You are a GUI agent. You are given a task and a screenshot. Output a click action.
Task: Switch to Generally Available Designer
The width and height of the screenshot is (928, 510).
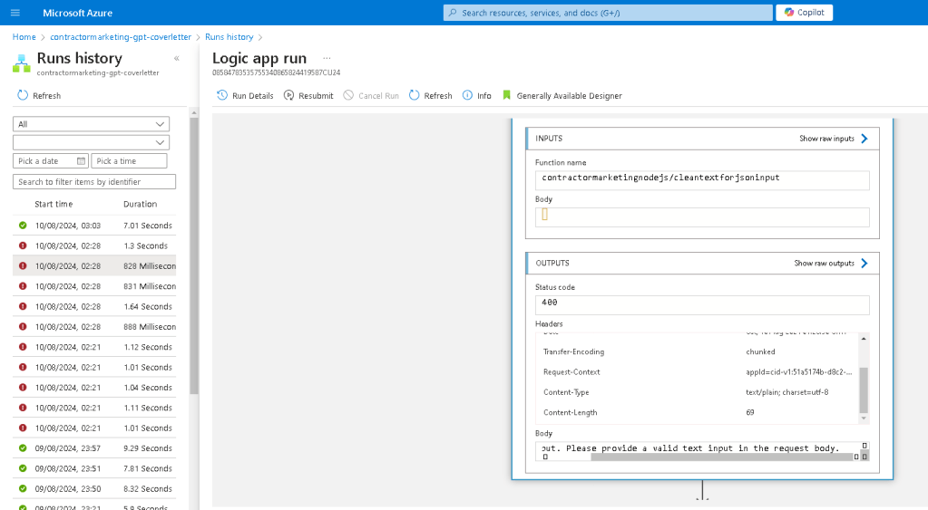pyautogui.click(x=562, y=95)
